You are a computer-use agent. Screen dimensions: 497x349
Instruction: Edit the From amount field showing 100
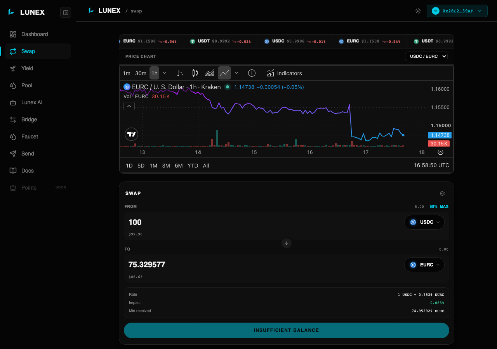coord(264,222)
